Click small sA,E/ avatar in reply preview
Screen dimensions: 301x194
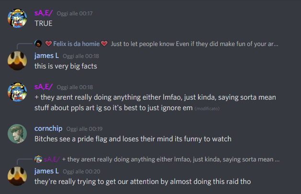[x=38, y=159]
